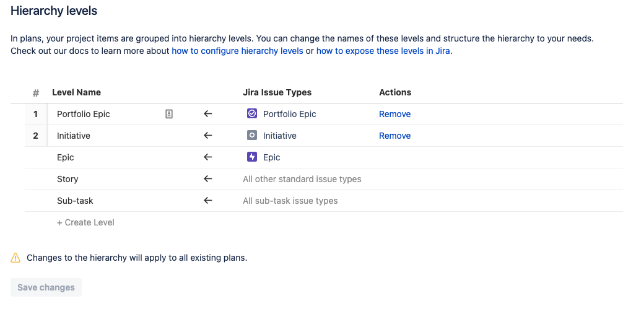
Task: Click the arrow in the Story row
Action: (x=208, y=179)
